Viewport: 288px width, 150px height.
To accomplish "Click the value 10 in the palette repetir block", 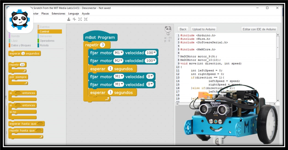I will pos(22,65).
